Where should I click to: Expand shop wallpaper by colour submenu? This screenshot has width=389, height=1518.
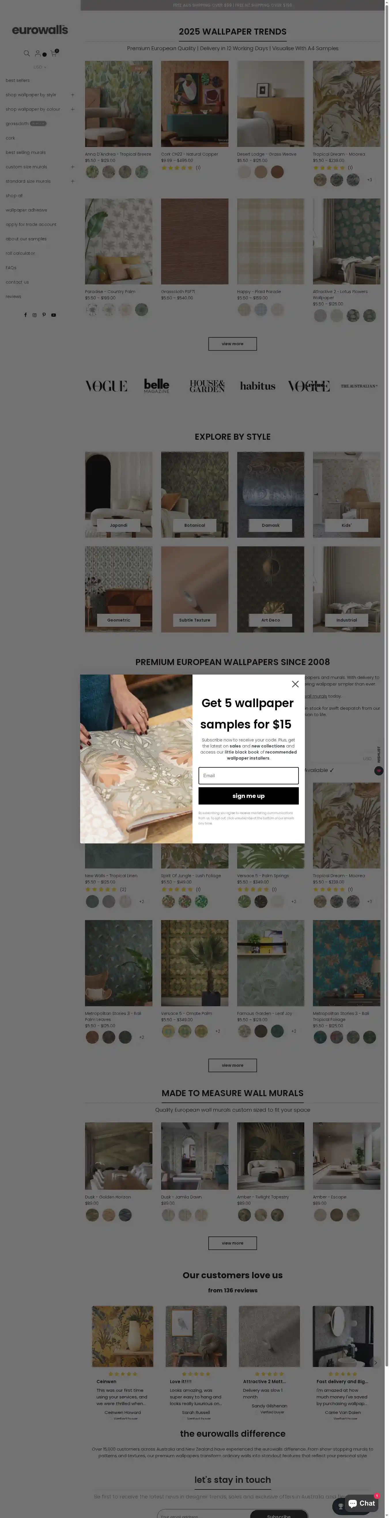coord(73,109)
